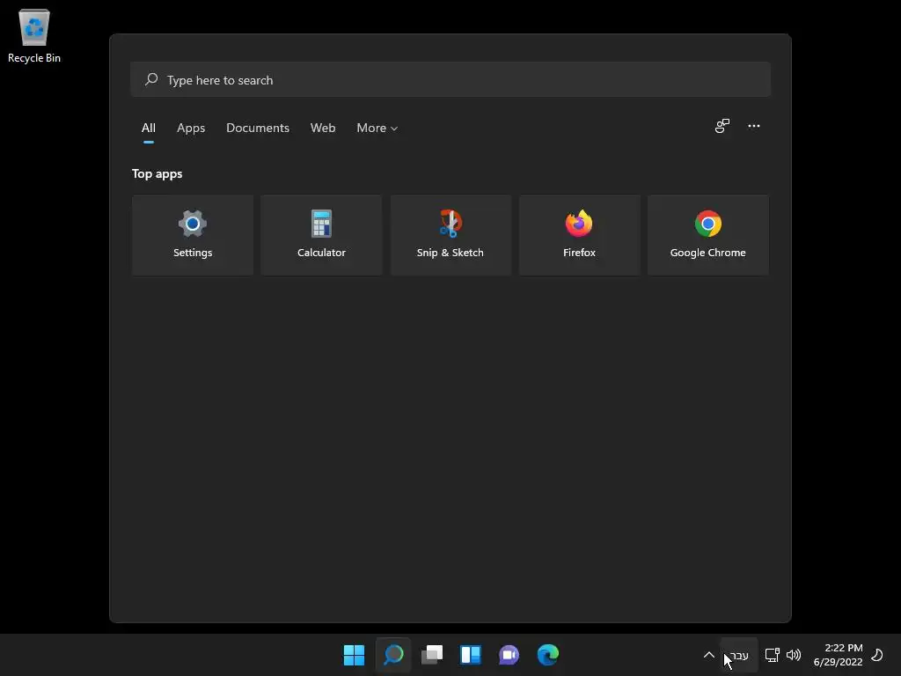Open Snip & Sketch tile
901x676 pixels.
450,234
